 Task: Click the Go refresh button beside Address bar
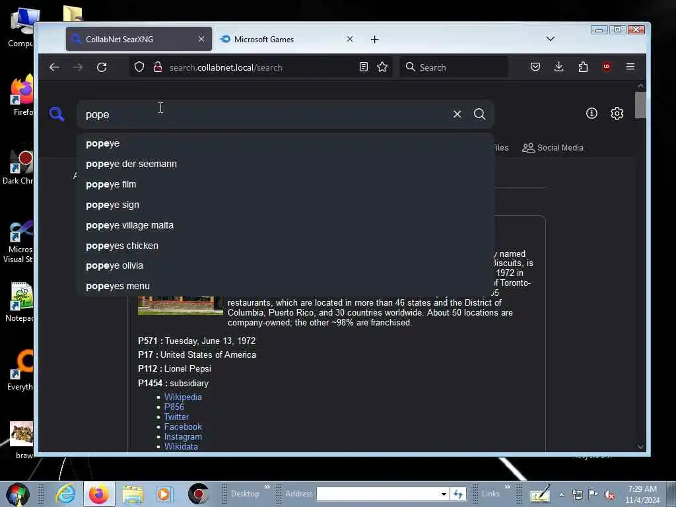pos(458,494)
